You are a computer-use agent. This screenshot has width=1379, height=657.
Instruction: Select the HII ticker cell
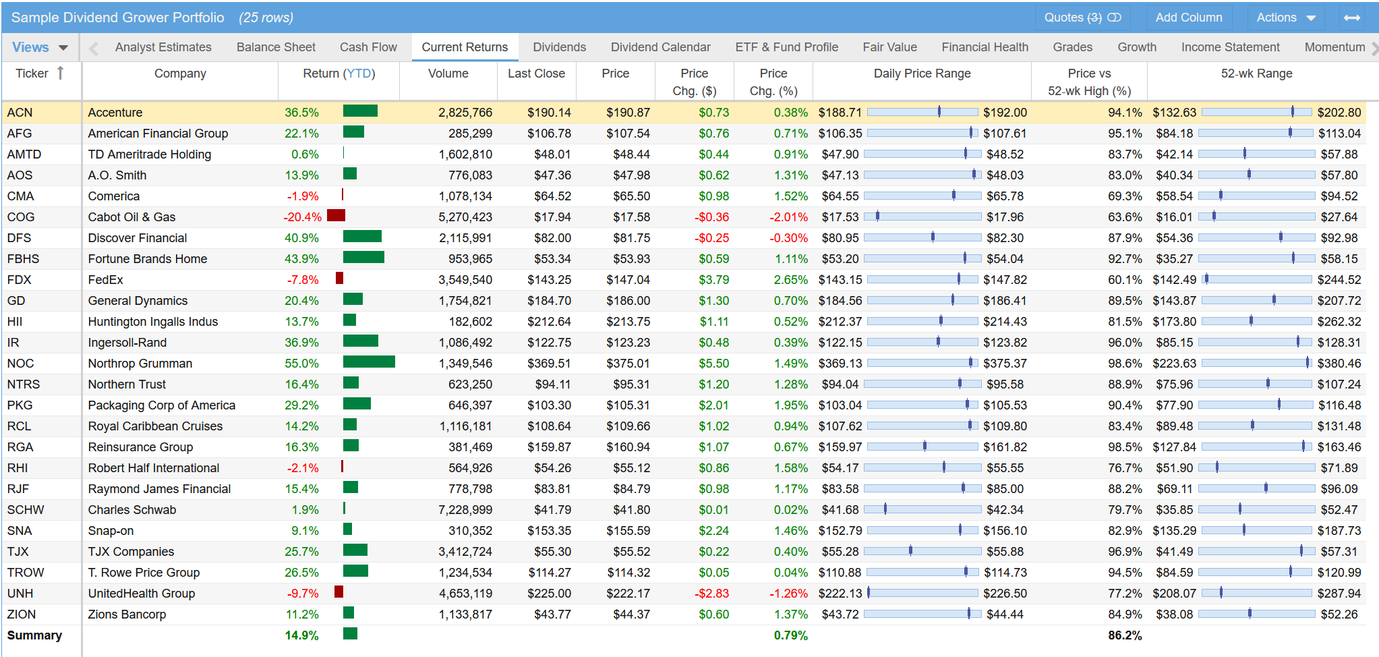(15, 322)
